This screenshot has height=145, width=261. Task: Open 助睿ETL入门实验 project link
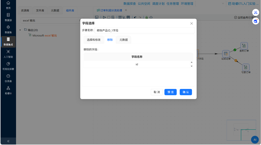[x=243, y=4]
